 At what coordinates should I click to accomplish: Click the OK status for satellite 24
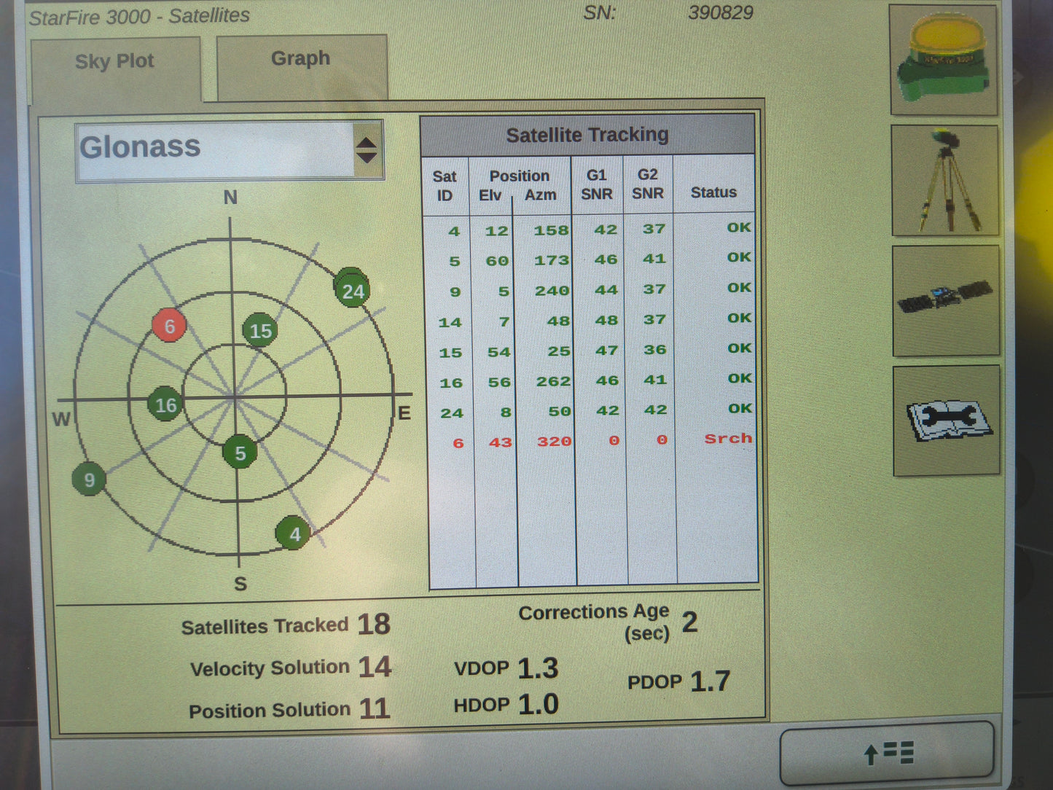pyautogui.click(x=738, y=408)
